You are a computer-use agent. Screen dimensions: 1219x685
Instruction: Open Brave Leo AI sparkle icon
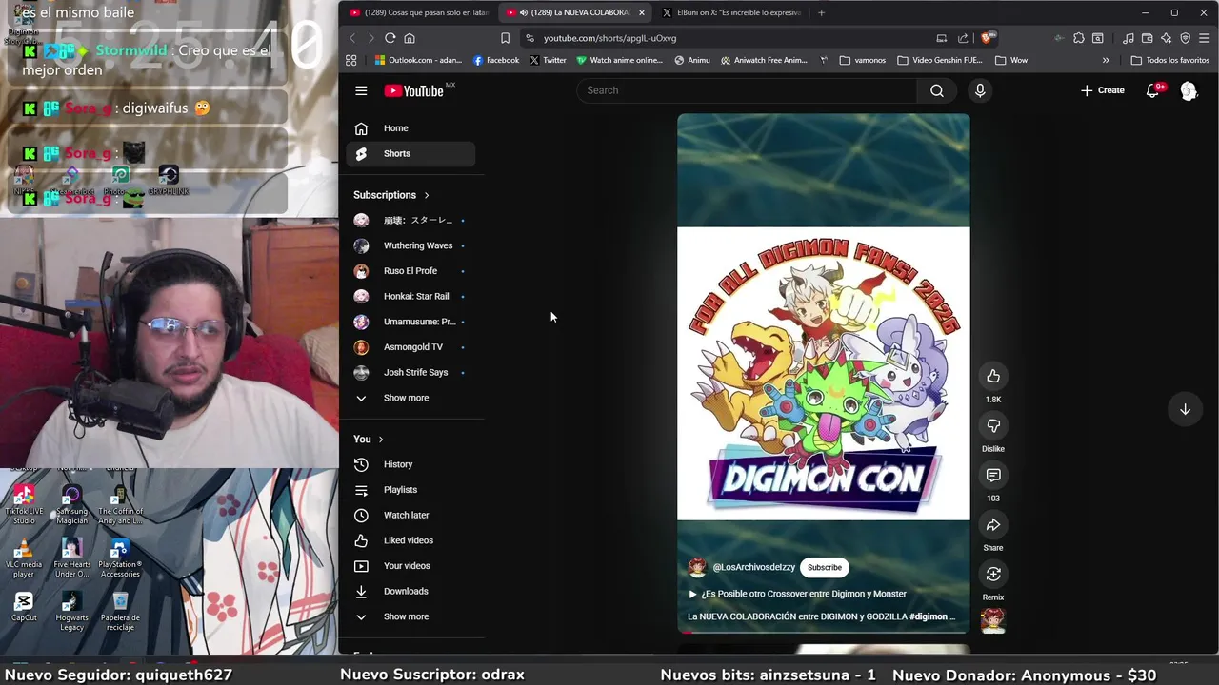pos(1166,38)
